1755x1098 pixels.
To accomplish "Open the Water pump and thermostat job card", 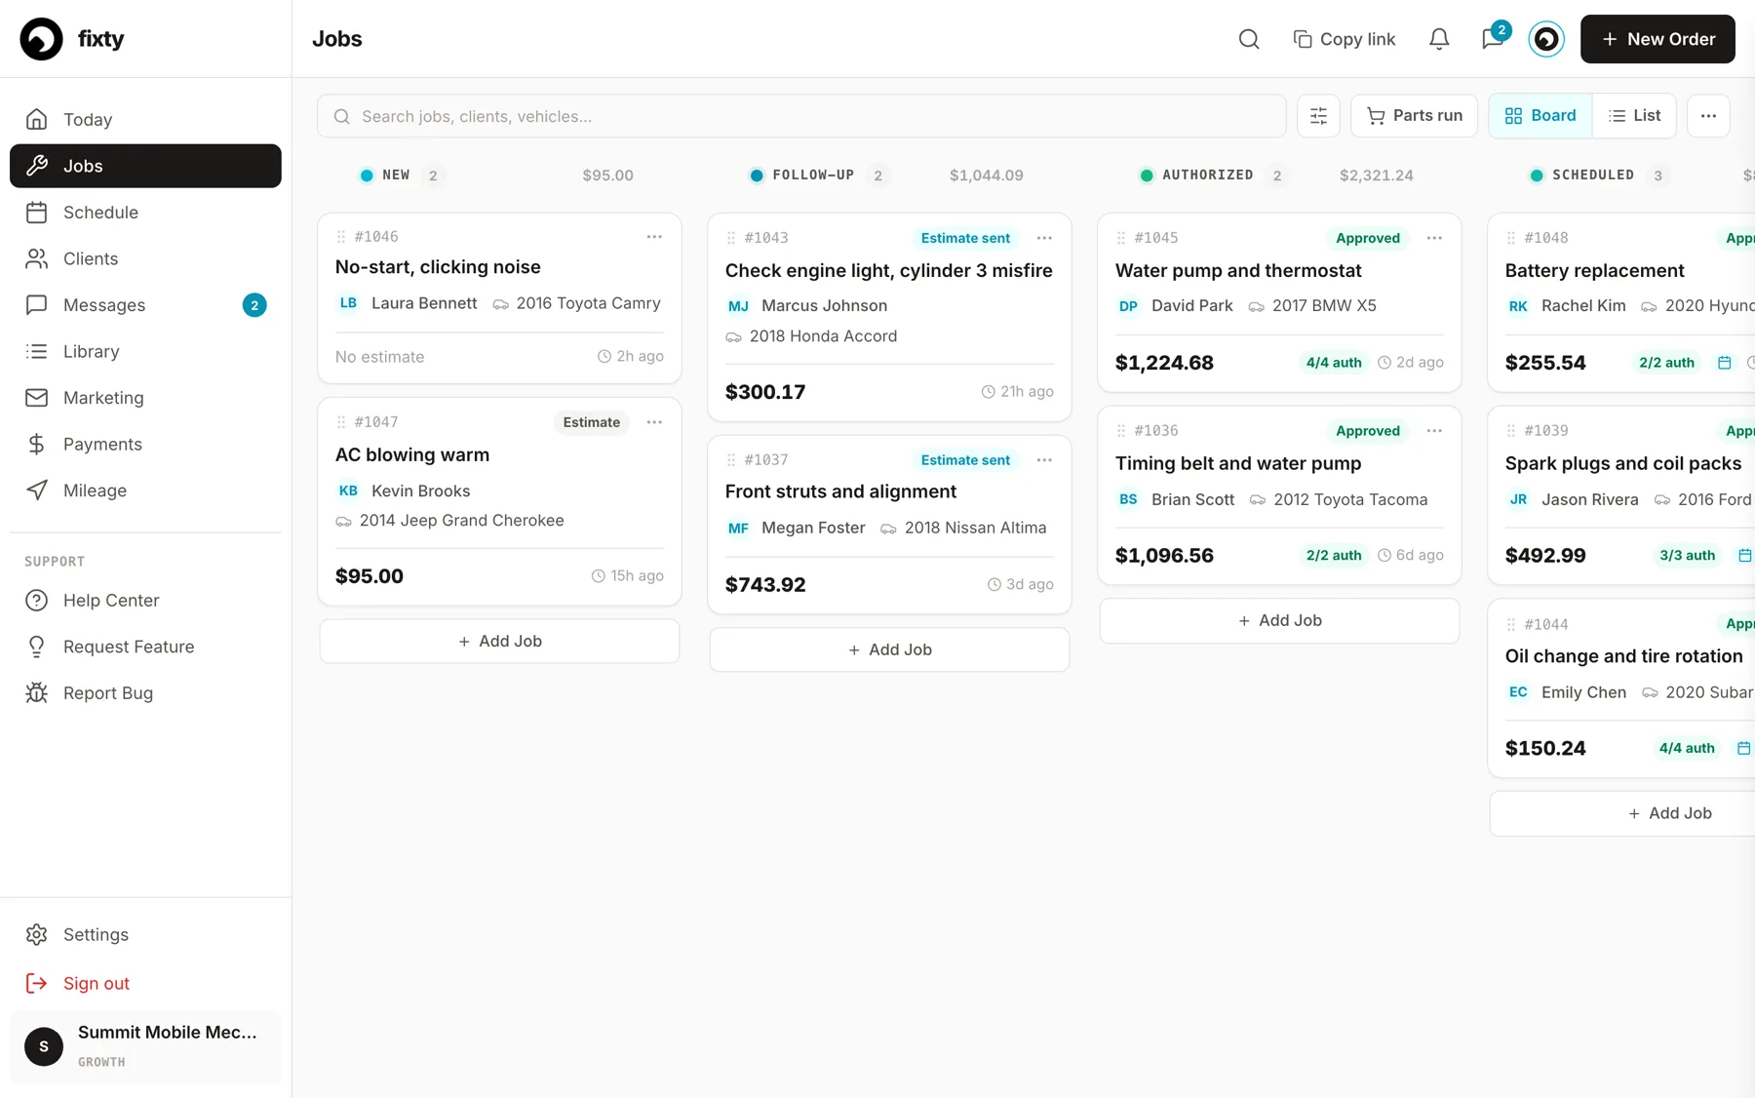I will 1279,302.
